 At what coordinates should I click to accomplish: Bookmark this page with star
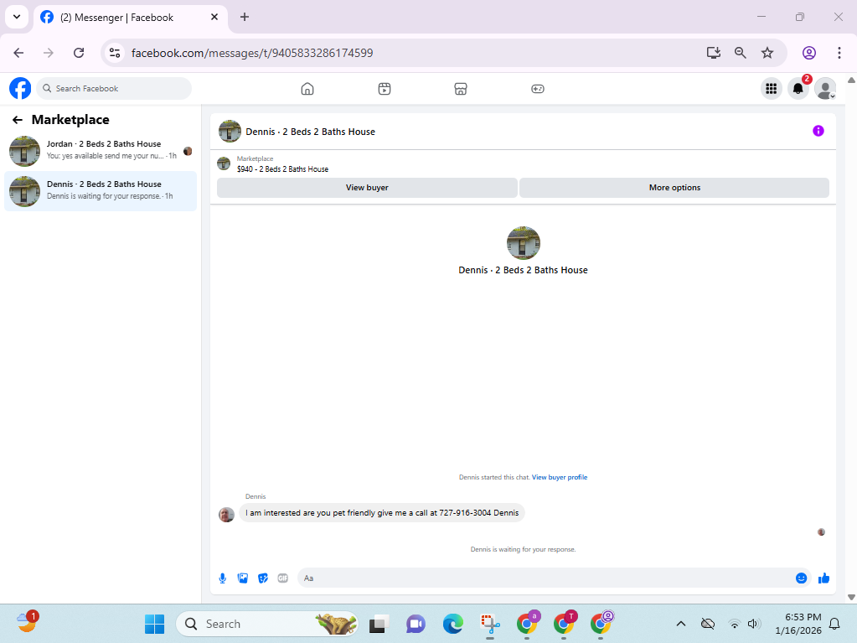767,53
